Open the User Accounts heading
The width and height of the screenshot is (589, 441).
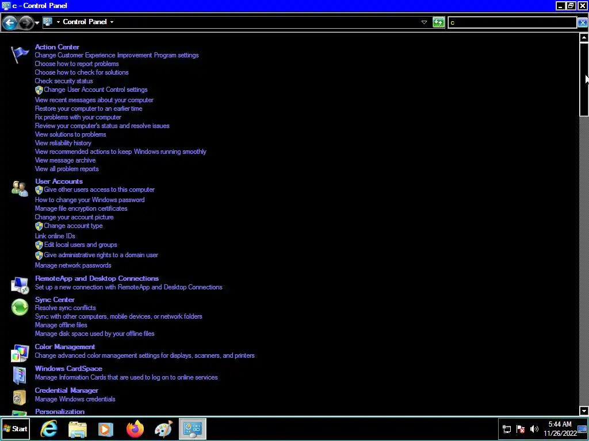coord(59,181)
